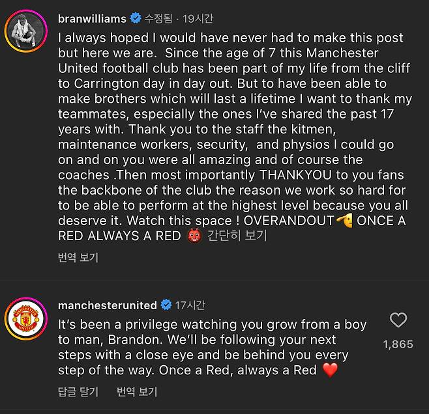
Task: Click verified badge next to manchesterunited
Action: click(x=166, y=305)
